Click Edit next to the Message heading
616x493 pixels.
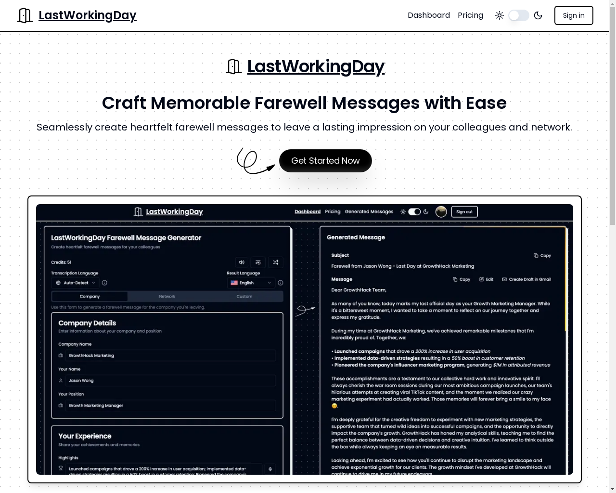click(x=486, y=279)
